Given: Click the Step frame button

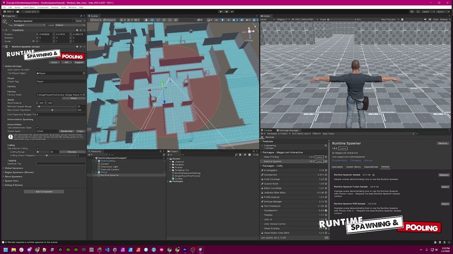Looking at the screenshot, I should click(232, 12).
